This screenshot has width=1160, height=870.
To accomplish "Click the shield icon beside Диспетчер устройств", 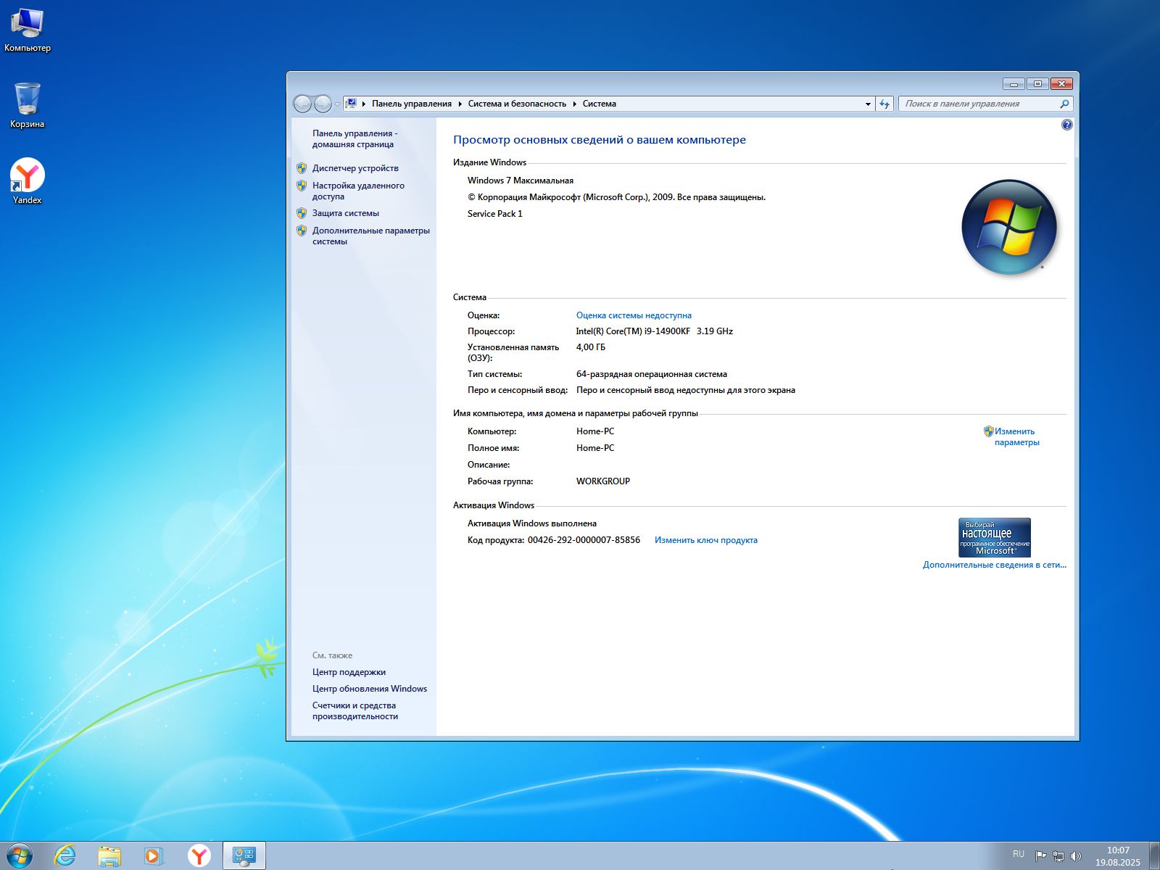I will 302,168.
